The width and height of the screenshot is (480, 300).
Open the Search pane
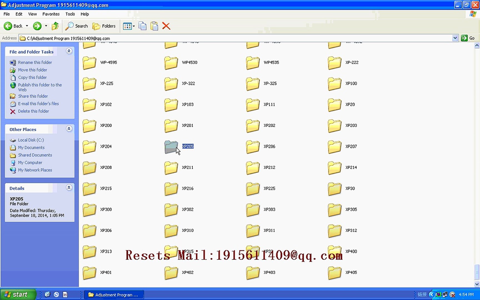tap(76, 26)
